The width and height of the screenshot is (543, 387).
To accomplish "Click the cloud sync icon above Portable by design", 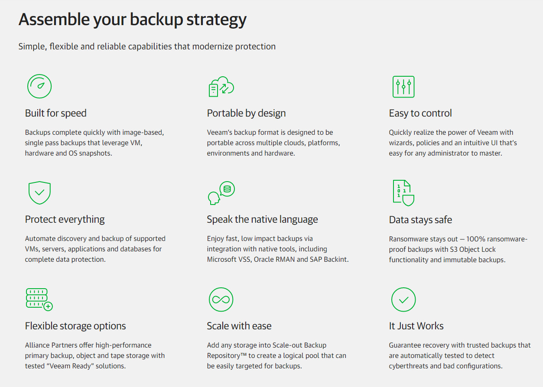I will coord(221,86).
